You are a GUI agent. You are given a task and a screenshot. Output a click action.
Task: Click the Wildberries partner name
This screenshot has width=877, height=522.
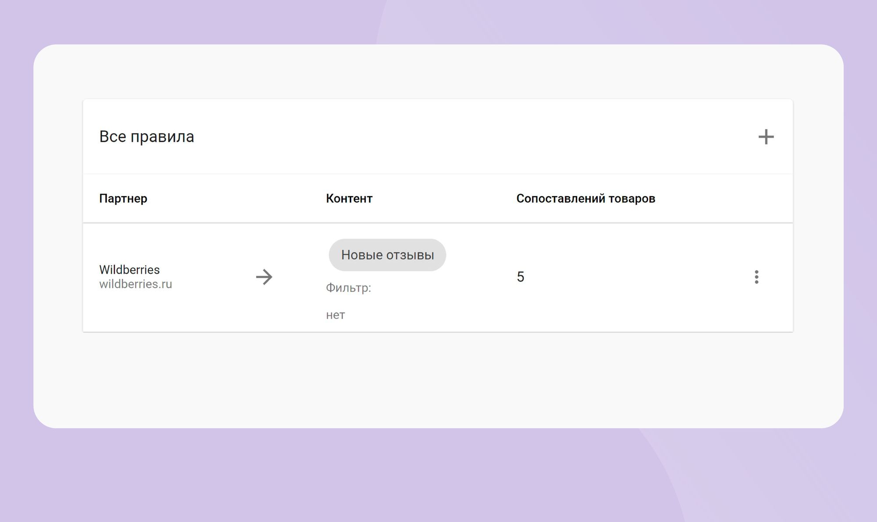click(129, 269)
